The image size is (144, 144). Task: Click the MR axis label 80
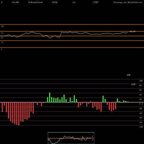point(141,86)
